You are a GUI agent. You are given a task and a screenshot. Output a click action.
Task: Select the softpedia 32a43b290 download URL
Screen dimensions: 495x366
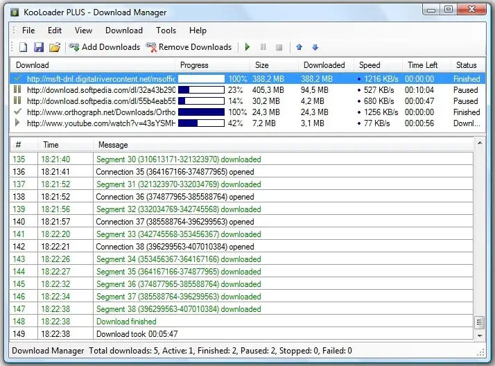[x=101, y=90]
